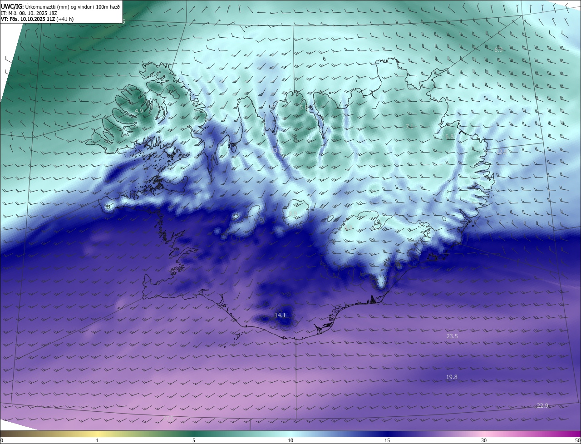Click the 10 tick on the color scale
Viewport: 581px width, 444px height.
[290, 440]
